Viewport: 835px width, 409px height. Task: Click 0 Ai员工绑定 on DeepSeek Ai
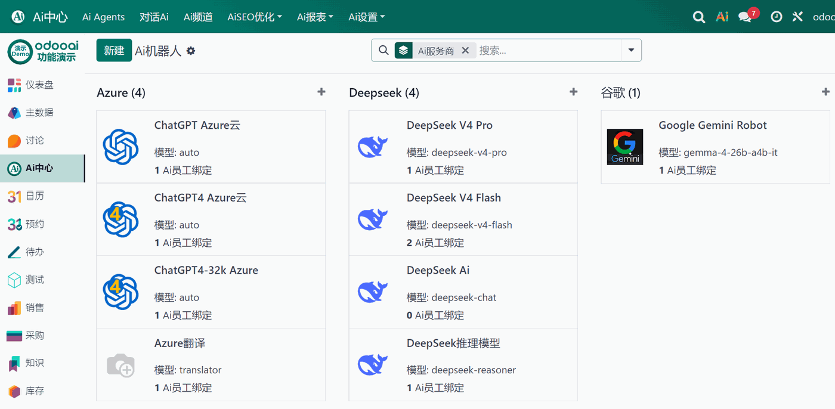pyautogui.click(x=435, y=315)
